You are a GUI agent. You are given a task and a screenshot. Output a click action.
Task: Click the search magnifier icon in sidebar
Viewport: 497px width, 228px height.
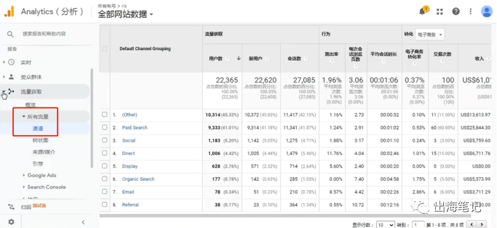10,34
